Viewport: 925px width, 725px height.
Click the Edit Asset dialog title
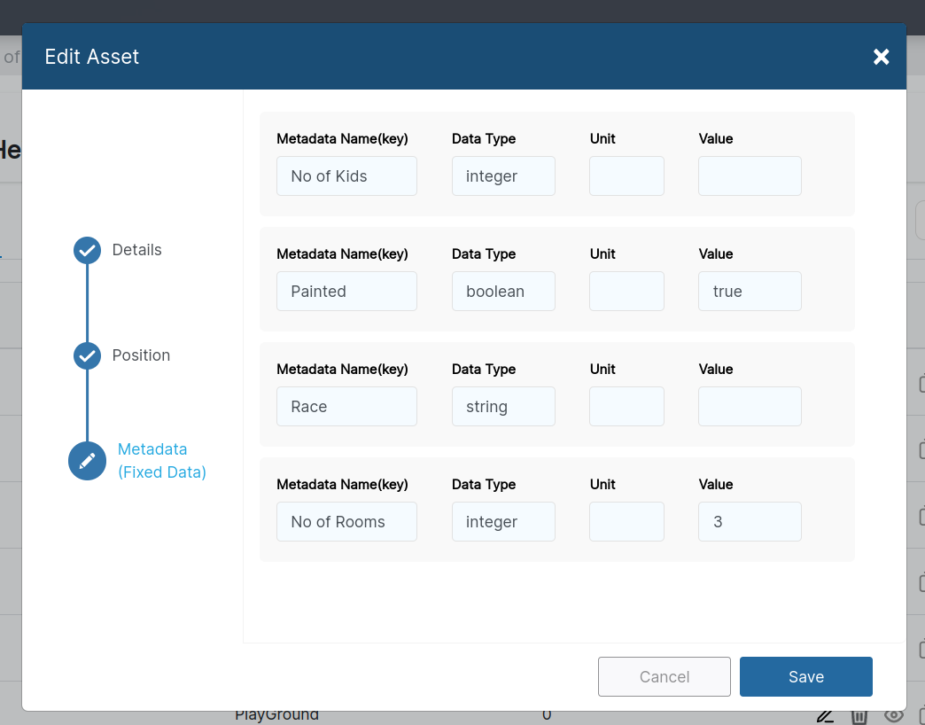click(92, 57)
